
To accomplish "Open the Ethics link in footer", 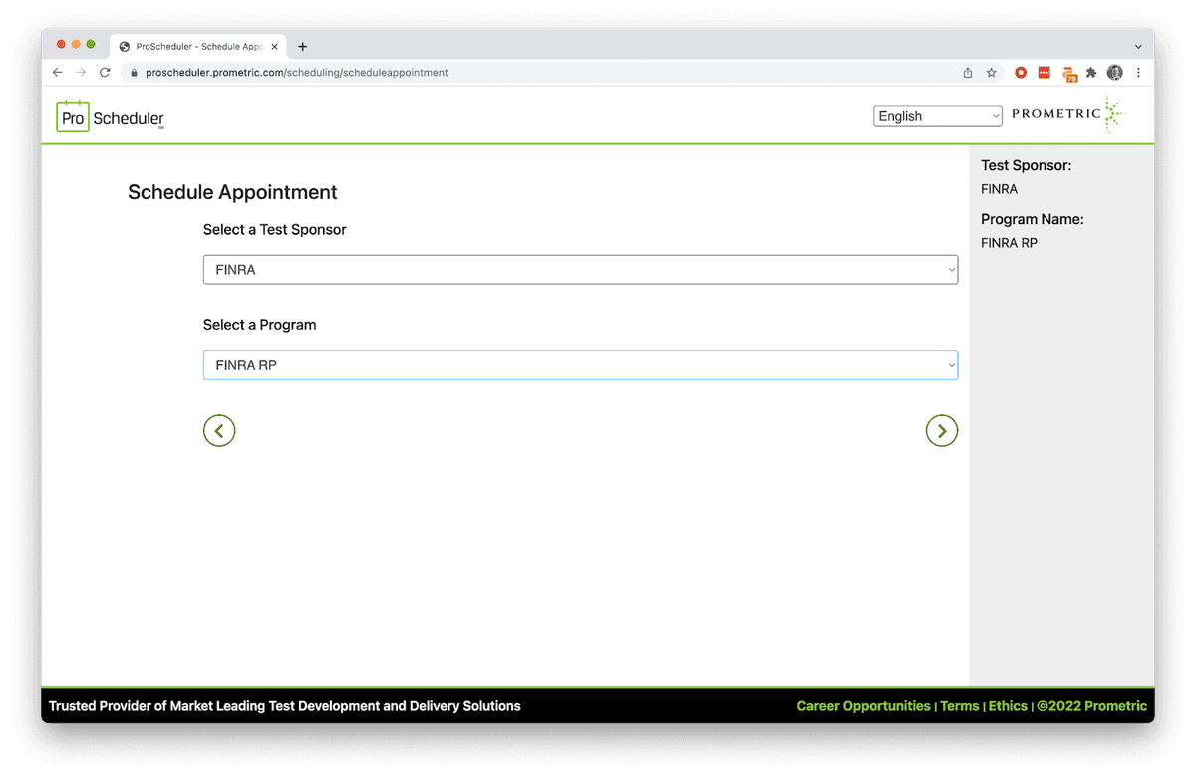I will click(x=1008, y=706).
